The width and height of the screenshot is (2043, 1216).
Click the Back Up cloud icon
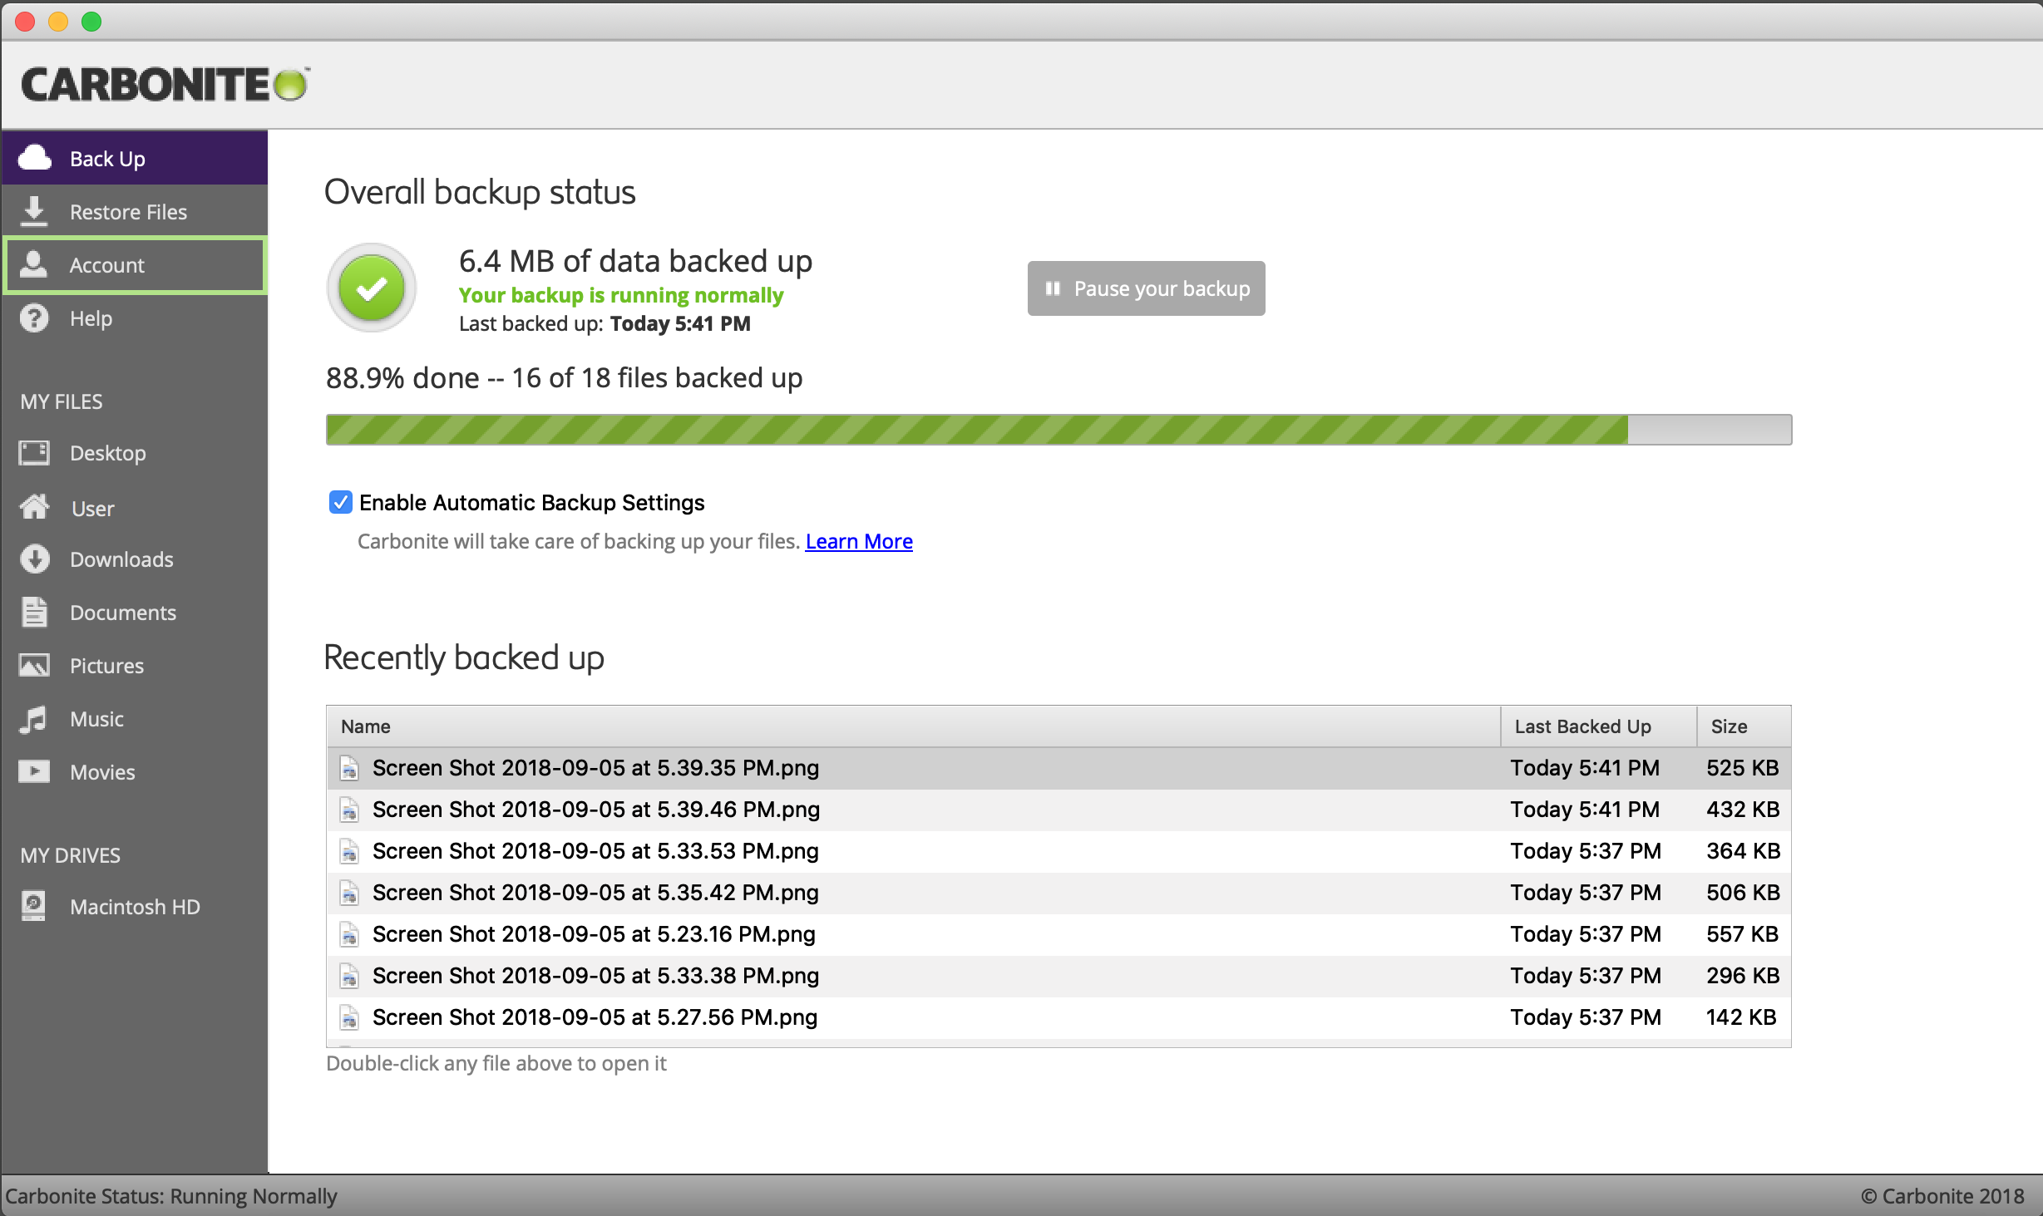(x=36, y=157)
